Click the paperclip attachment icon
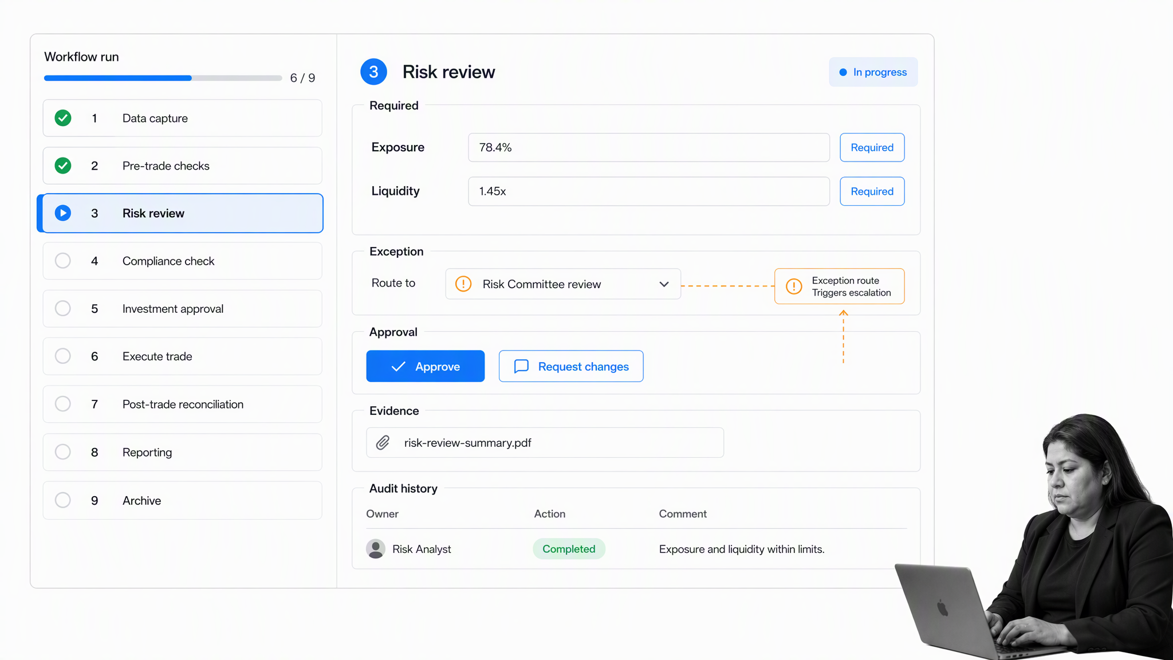Viewport: 1173px width, 660px height. (383, 442)
